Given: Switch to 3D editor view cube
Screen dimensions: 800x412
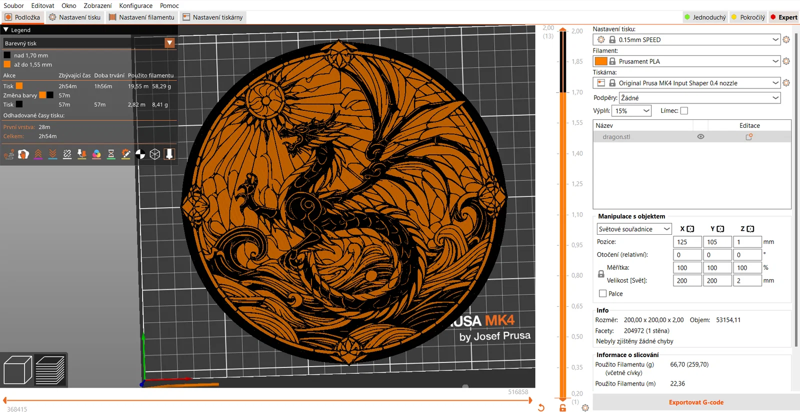Looking at the screenshot, I should 17,370.
